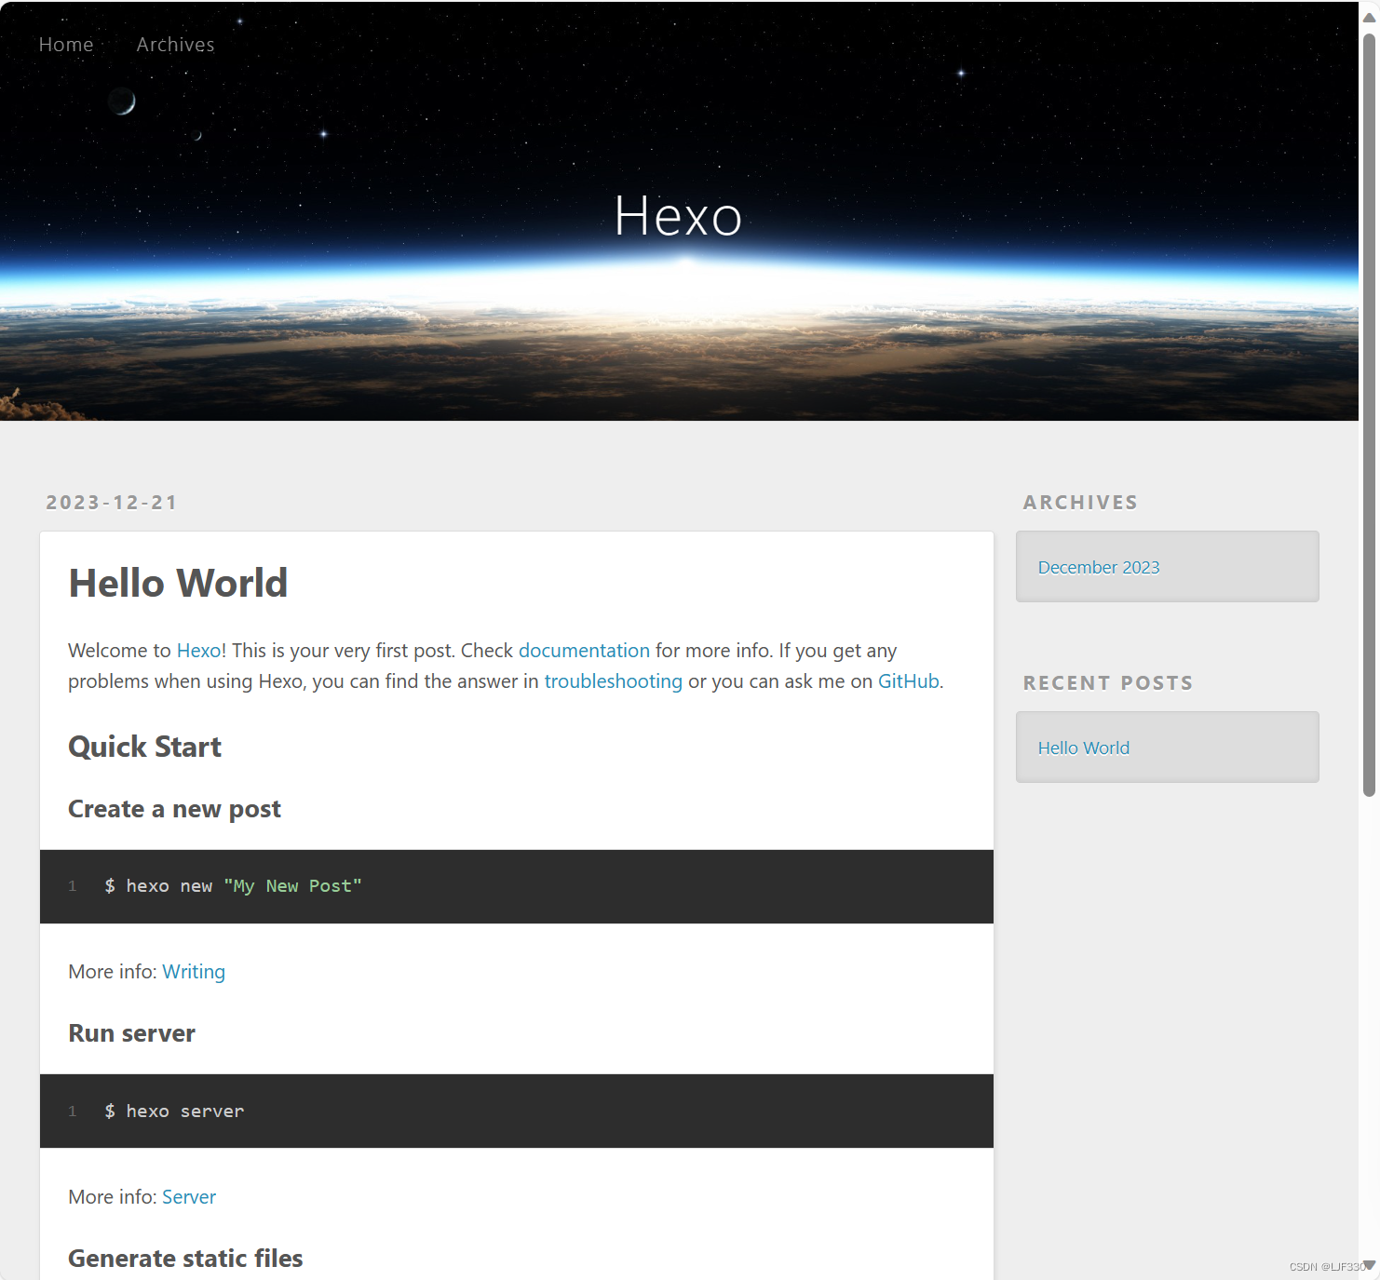
Task: Click the vertical scrollbar thumb
Action: 1369,414
